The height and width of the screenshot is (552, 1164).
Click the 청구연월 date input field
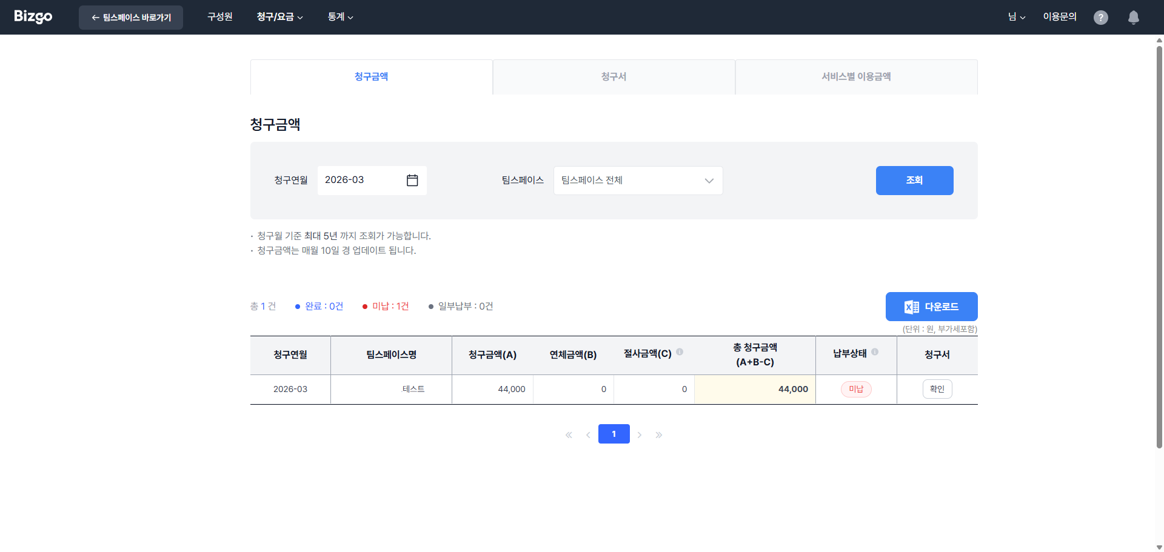tap(358, 180)
